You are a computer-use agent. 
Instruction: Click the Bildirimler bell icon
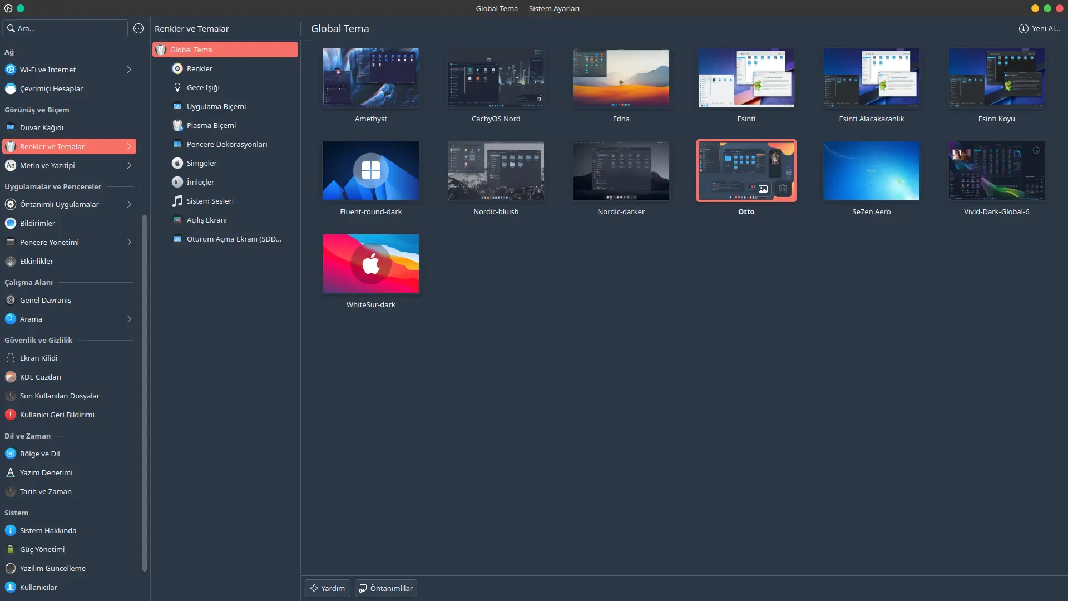pos(11,223)
